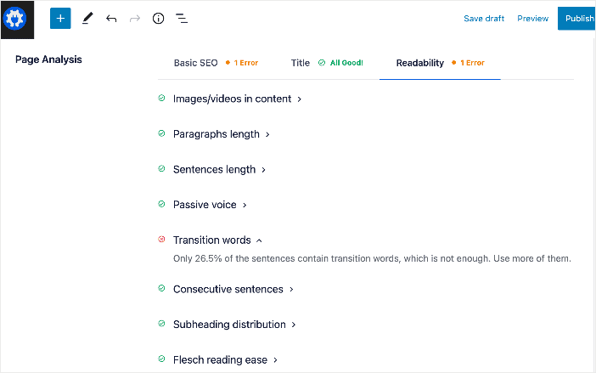The width and height of the screenshot is (596, 373).
Task: Expand the Sentences length chevron
Action: tap(263, 170)
